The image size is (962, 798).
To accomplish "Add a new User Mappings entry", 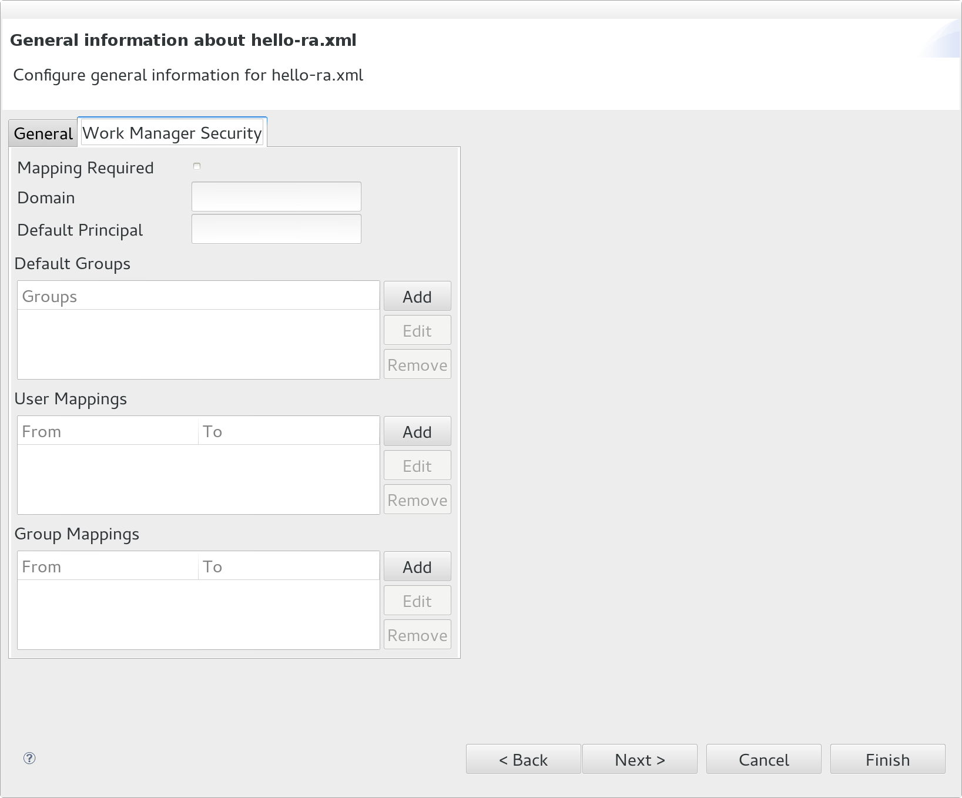I will tap(417, 432).
